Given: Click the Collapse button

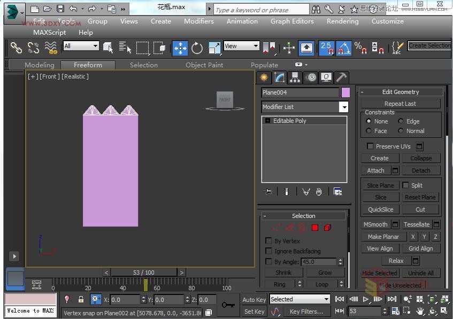Looking at the screenshot, I should [421, 158].
